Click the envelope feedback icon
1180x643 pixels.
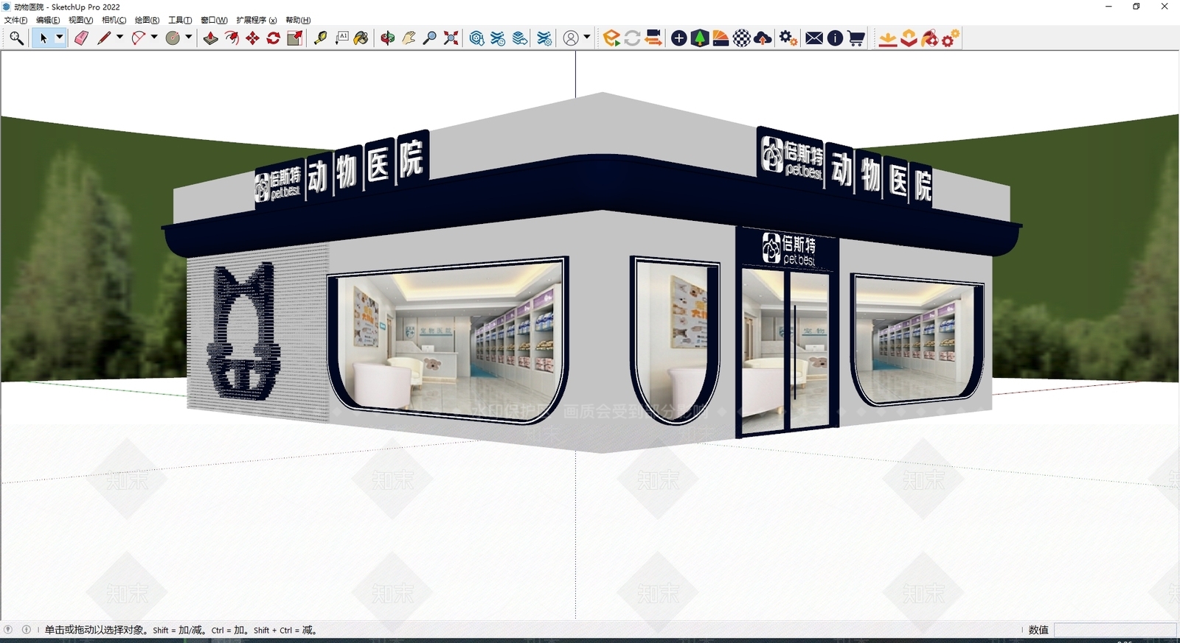814,38
